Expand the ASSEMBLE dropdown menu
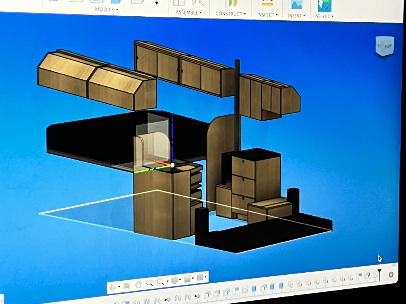Screen dimensions: 406x304 coord(188,13)
